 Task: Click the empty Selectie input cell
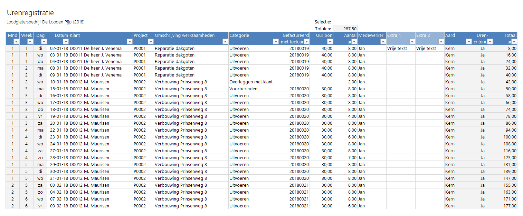click(x=345, y=22)
